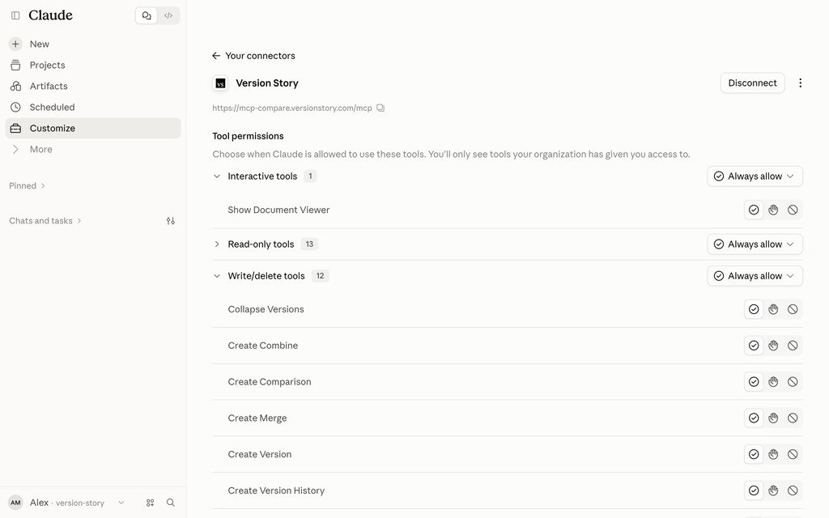Start a New chat

pyautogui.click(x=93, y=44)
